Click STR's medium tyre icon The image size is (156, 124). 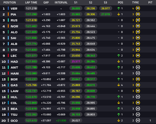(138, 50)
